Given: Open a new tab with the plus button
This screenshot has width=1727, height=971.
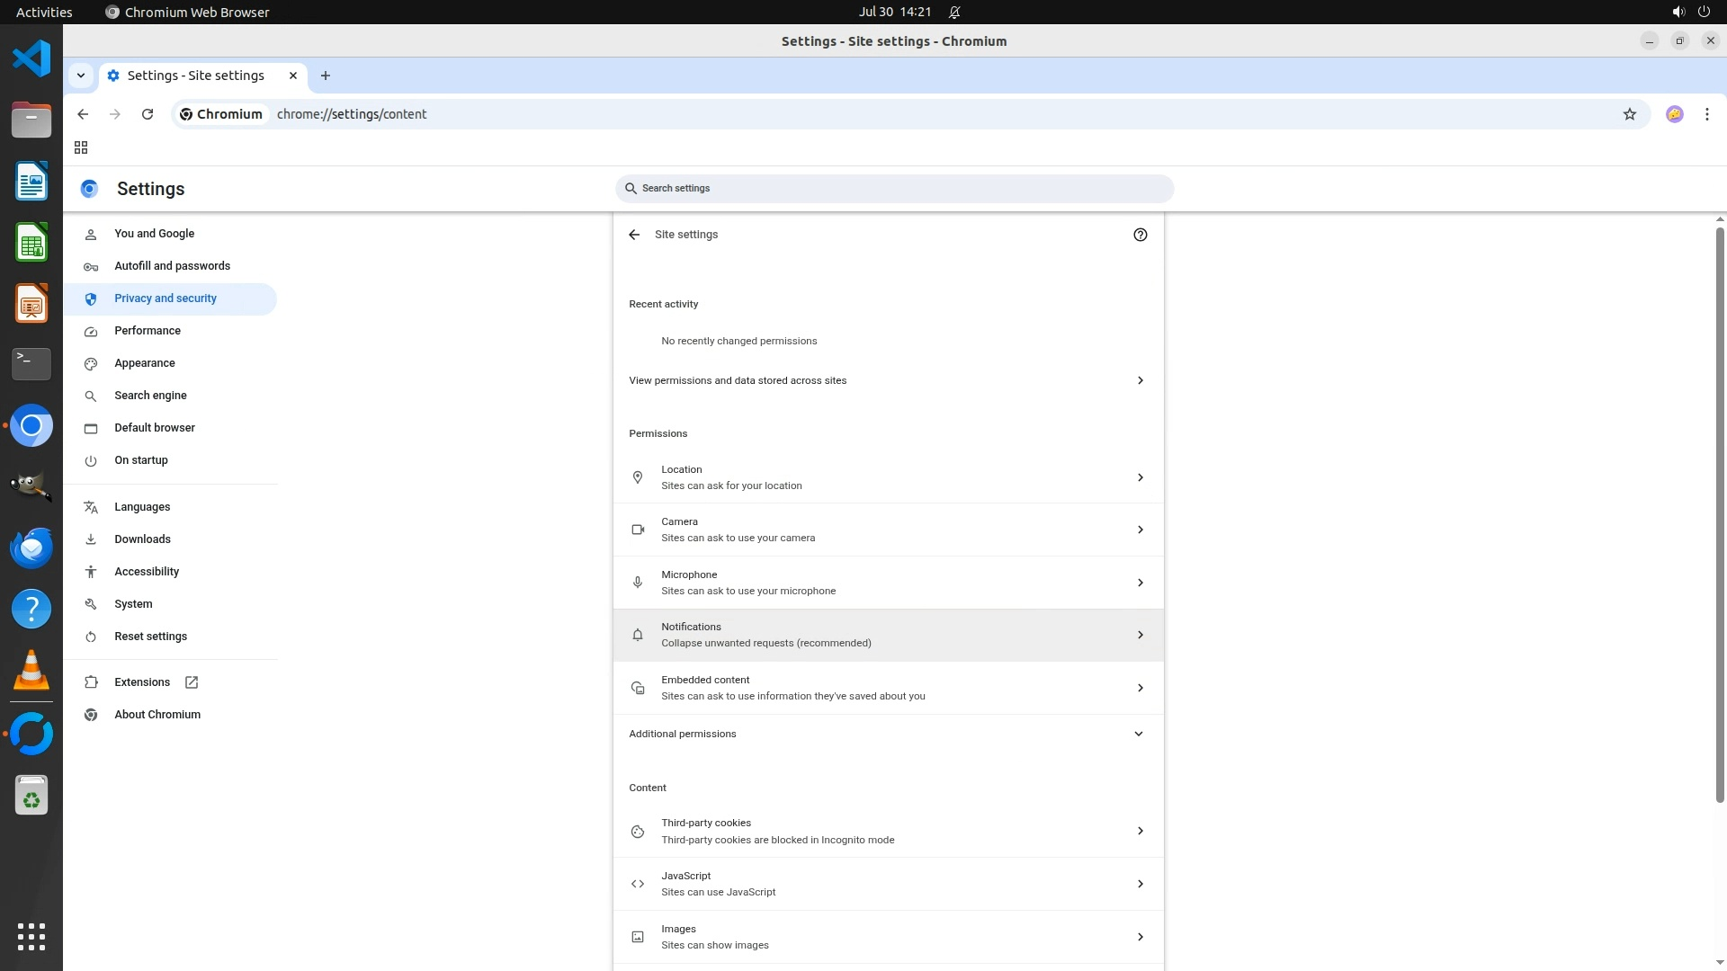Looking at the screenshot, I should (326, 76).
